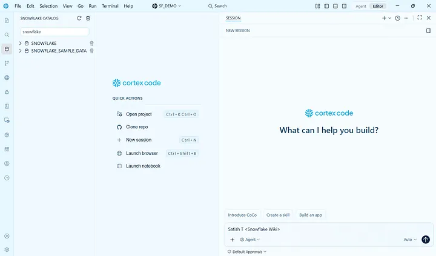Select the SESSION tab

point(233,18)
